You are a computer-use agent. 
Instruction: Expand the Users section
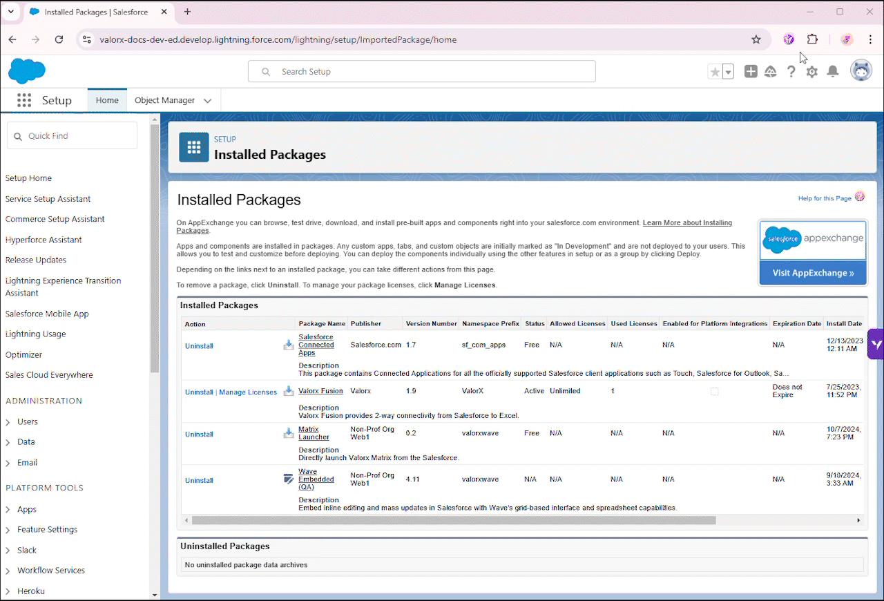pyautogui.click(x=8, y=421)
